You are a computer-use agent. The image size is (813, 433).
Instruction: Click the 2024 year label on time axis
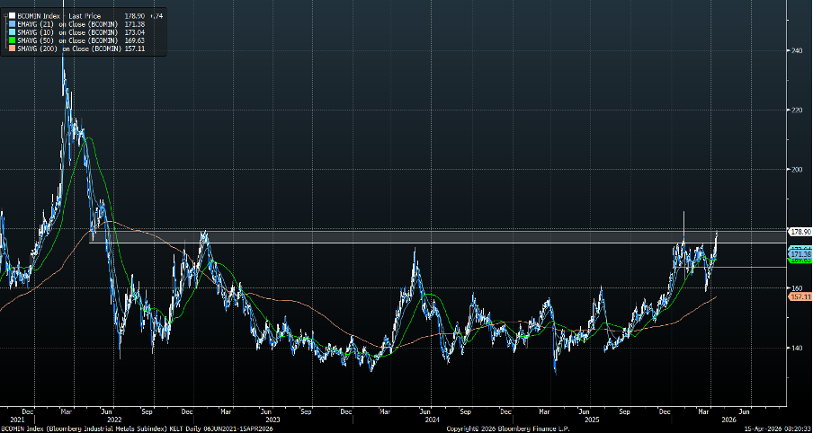433,419
